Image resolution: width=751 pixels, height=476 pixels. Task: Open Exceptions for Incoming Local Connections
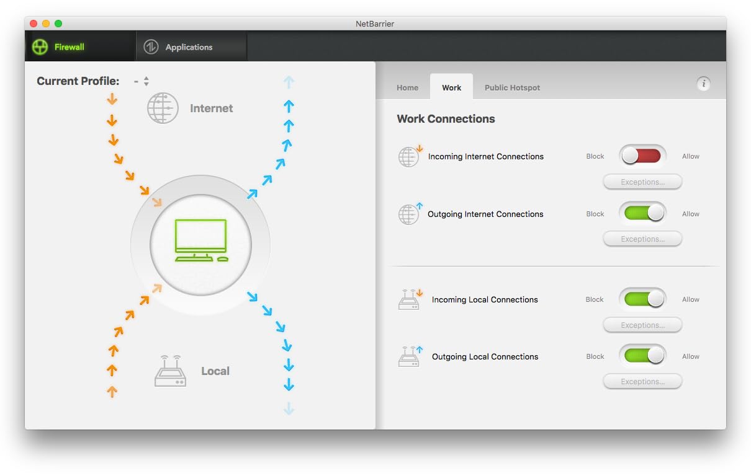642,325
